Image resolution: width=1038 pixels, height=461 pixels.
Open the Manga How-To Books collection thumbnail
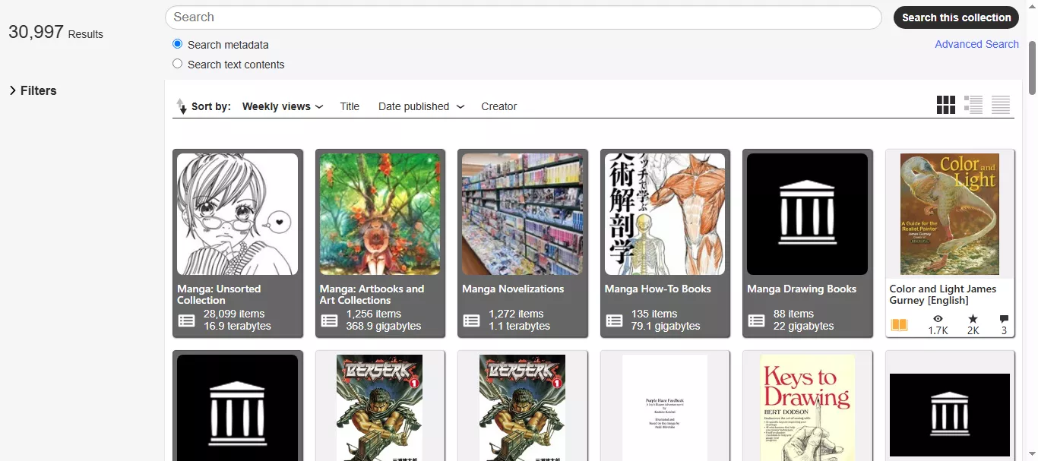(x=665, y=213)
